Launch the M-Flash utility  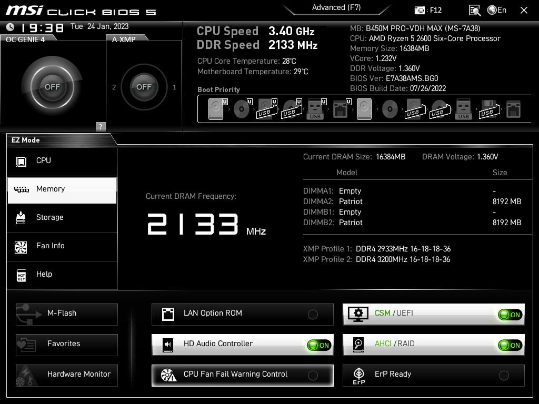pyautogui.click(x=67, y=315)
